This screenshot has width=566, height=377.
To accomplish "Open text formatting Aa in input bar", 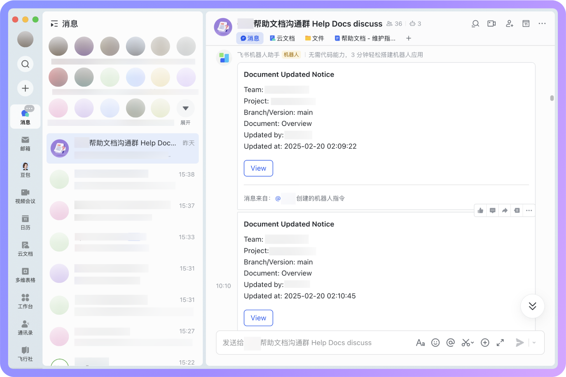I will 420,342.
